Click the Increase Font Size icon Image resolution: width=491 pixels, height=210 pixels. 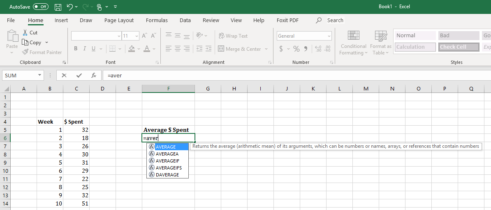point(144,36)
